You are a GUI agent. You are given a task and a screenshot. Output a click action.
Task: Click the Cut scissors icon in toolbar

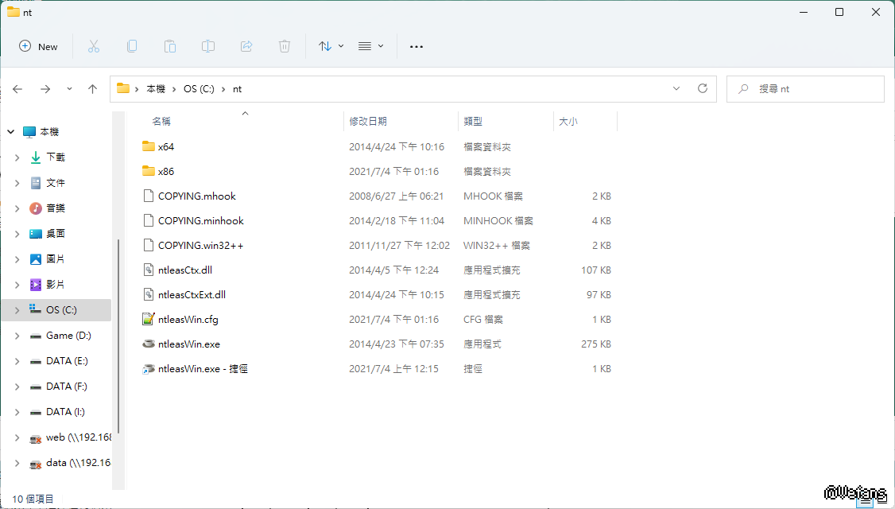pos(94,46)
